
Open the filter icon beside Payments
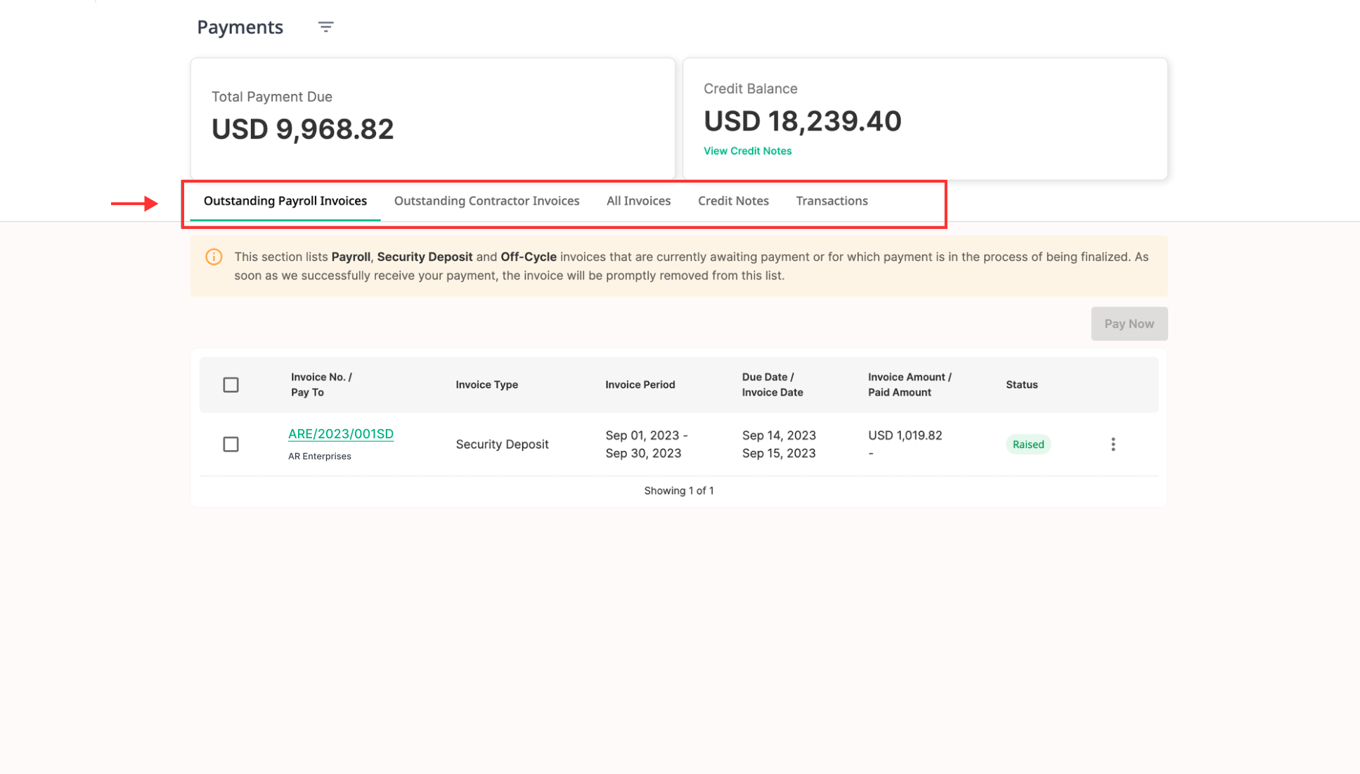pos(325,27)
